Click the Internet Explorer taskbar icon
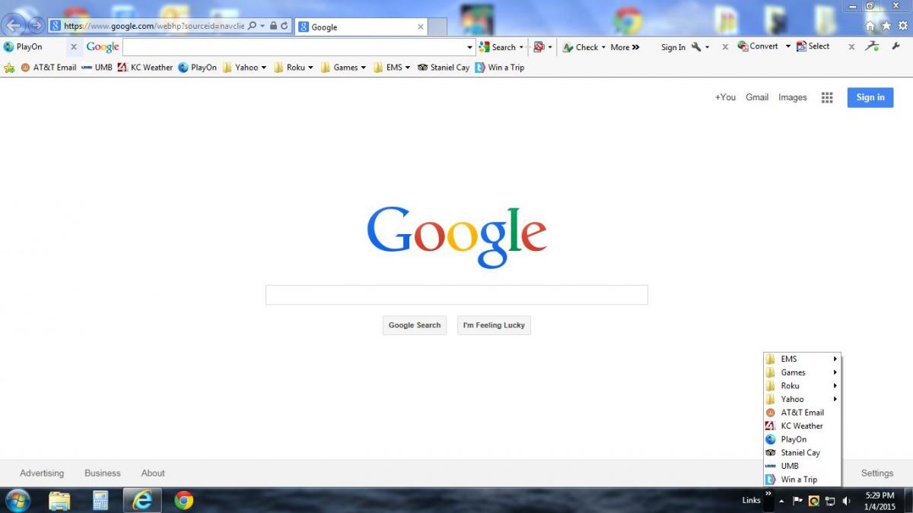This screenshot has height=513, width=913. [x=142, y=500]
